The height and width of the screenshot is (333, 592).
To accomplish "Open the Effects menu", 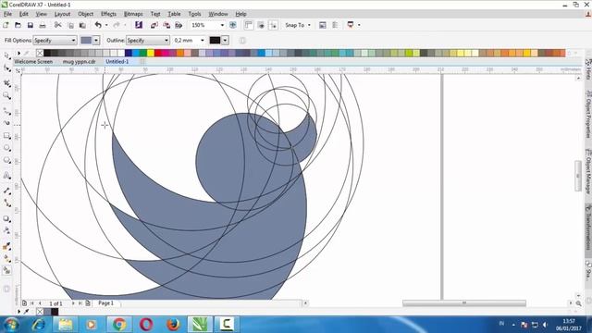I will coord(108,14).
